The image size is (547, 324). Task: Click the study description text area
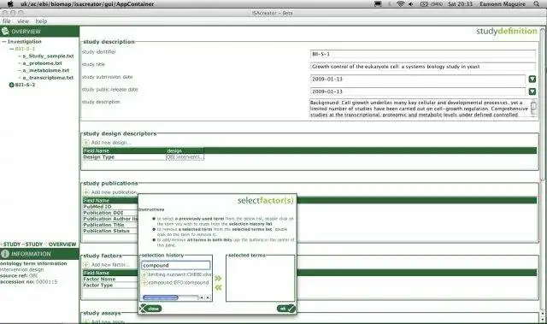coord(420,108)
